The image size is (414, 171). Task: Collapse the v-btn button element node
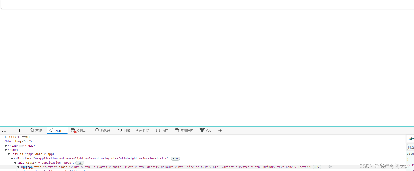point(18,167)
